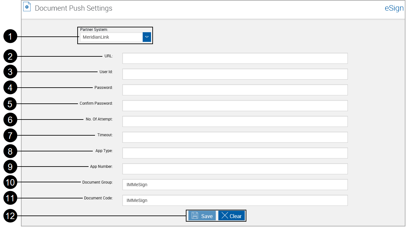Focus the App Number input field
The width and height of the screenshot is (409, 230).
coord(235,168)
